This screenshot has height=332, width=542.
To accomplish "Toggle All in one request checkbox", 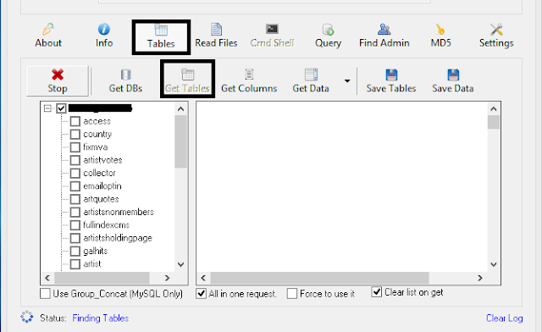I will tap(202, 294).
